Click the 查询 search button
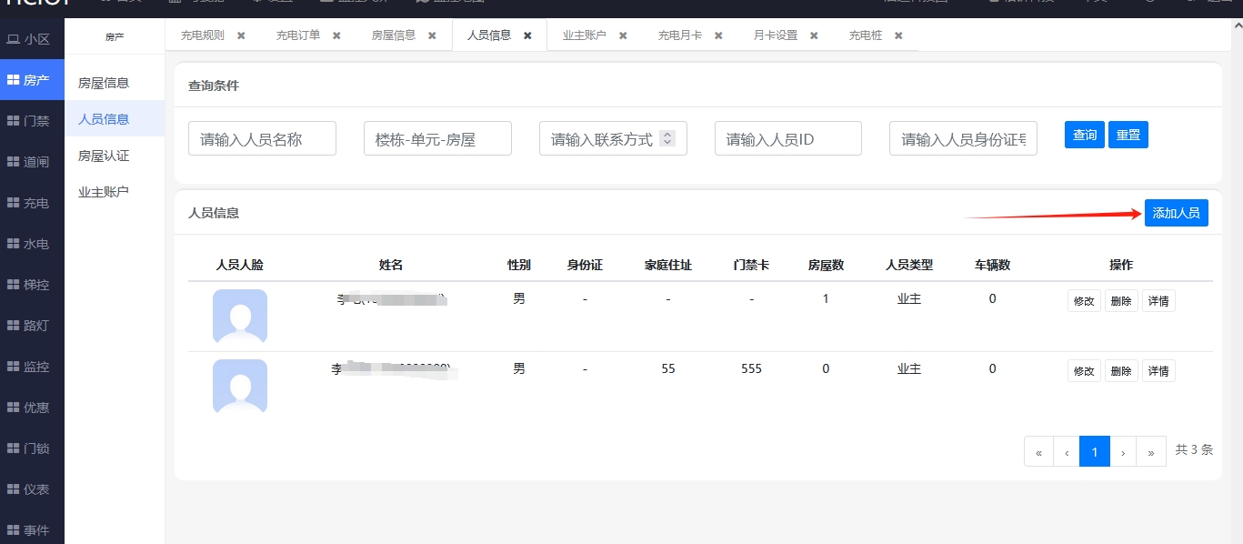 (x=1084, y=134)
